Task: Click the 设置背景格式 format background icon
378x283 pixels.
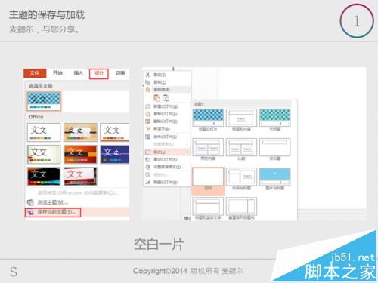Action: 148,167
